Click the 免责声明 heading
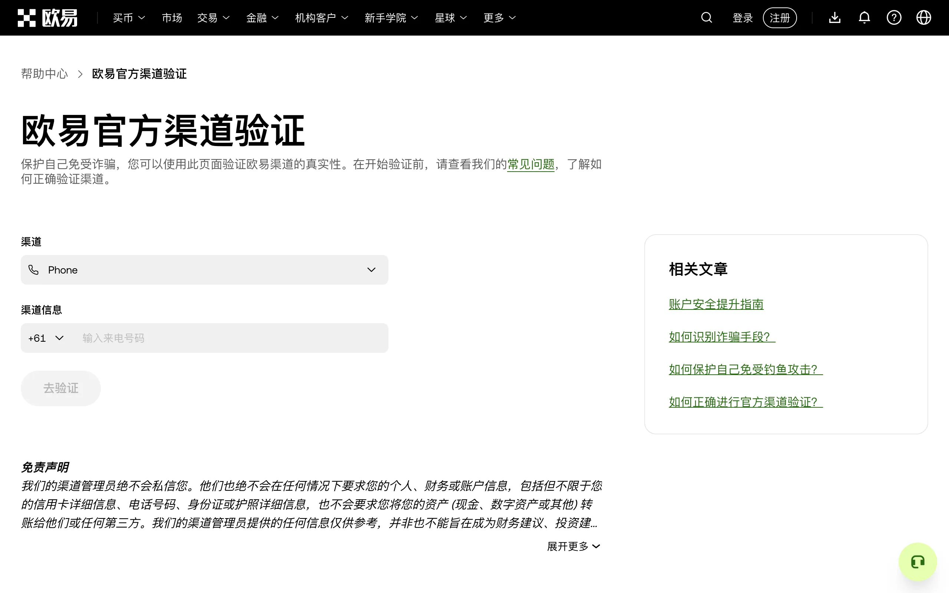The image size is (949, 593). [45, 467]
